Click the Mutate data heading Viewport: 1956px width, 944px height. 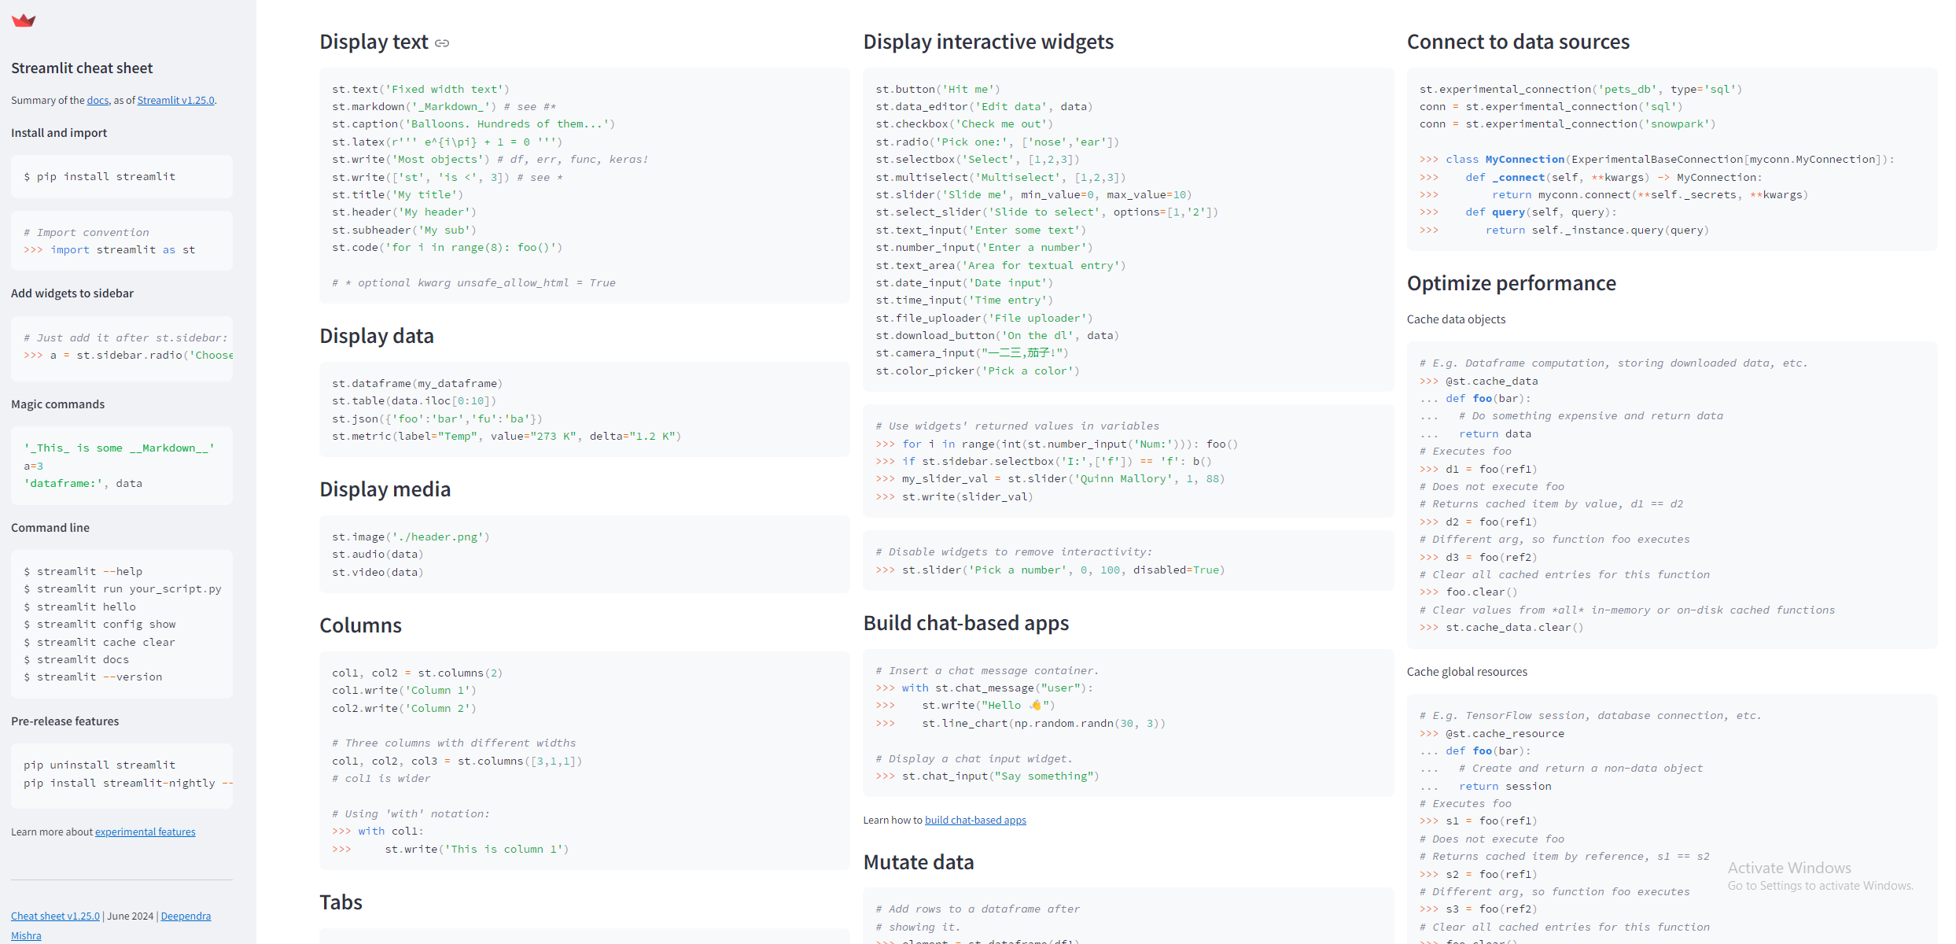tap(919, 862)
